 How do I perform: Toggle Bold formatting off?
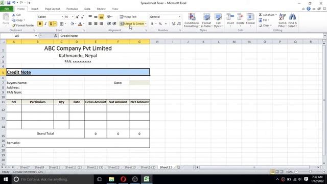tap(40, 24)
